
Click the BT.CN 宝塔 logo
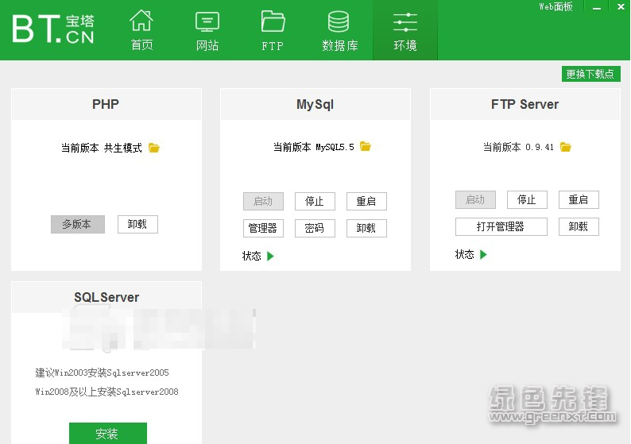(x=53, y=29)
